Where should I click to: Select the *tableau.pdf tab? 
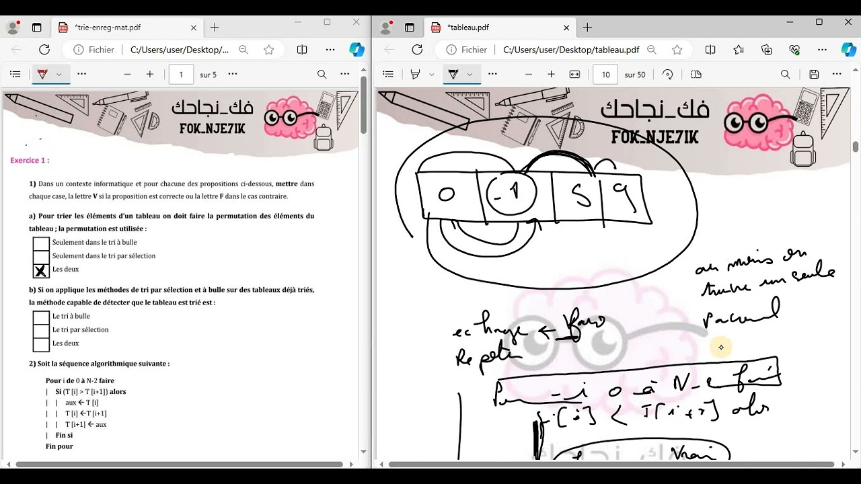pos(501,28)
